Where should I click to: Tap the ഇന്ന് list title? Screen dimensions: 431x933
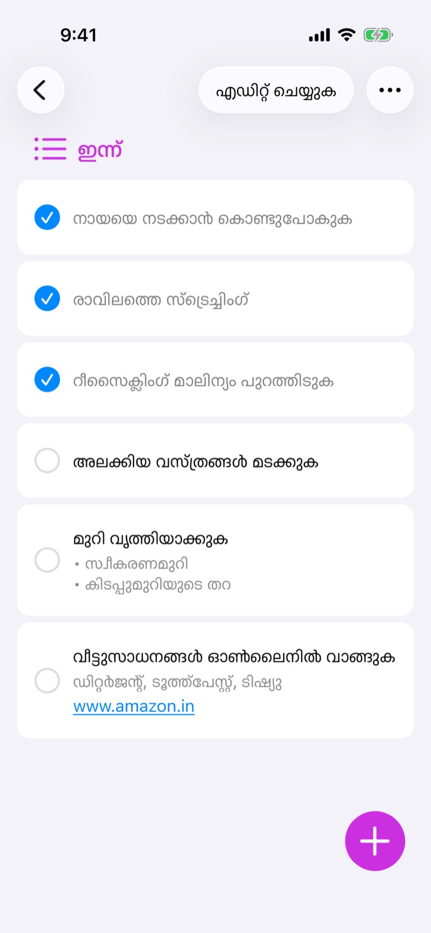[x=100, y=150]
